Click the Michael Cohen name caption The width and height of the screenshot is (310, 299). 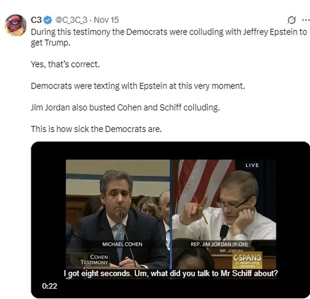point(122,244)
